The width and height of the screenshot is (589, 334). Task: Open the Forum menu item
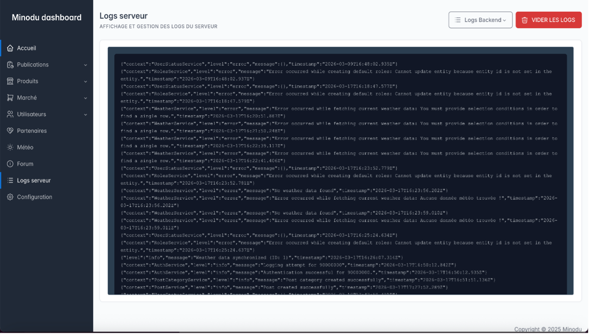tap(47, 164)
